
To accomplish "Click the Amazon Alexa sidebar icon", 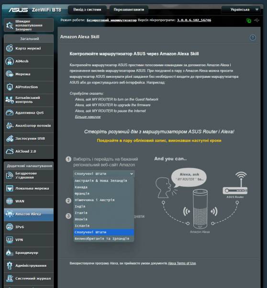I will [10, 214].
